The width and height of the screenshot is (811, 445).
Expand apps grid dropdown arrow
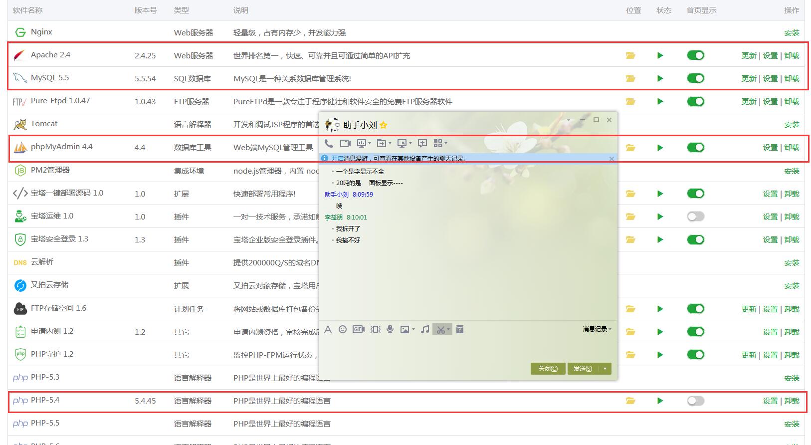(446, 143)
